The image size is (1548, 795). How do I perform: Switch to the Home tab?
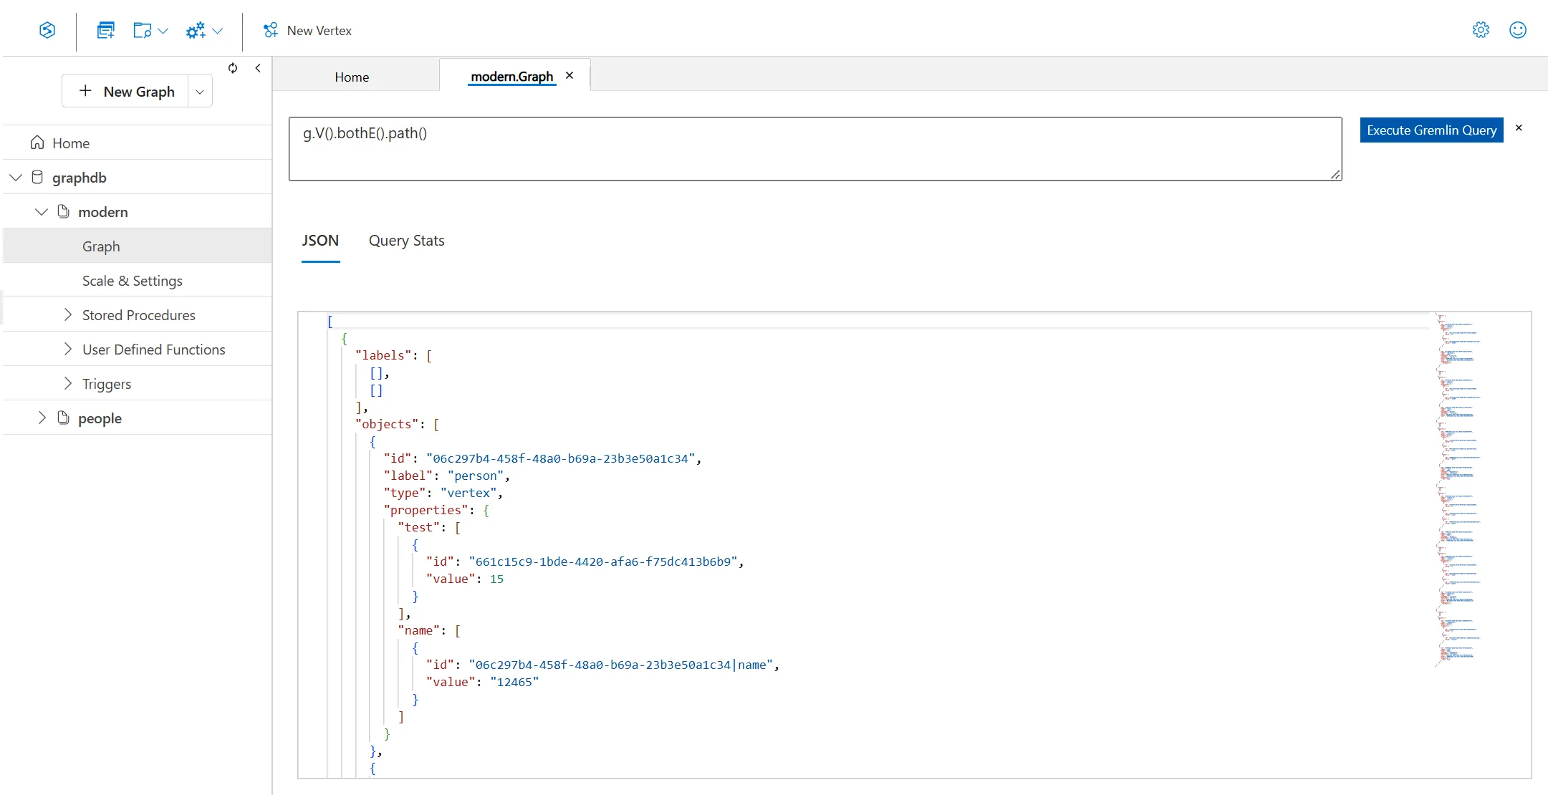tap(352, 77)
